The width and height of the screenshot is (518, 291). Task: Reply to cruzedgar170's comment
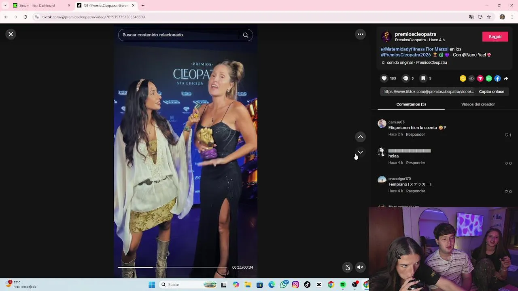[x=415, y=191]
